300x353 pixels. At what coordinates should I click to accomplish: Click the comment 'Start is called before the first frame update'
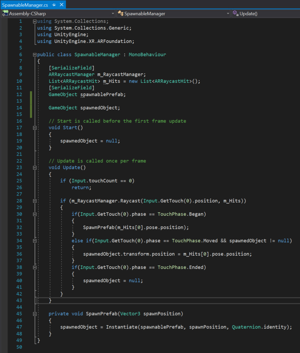point(121,121)
